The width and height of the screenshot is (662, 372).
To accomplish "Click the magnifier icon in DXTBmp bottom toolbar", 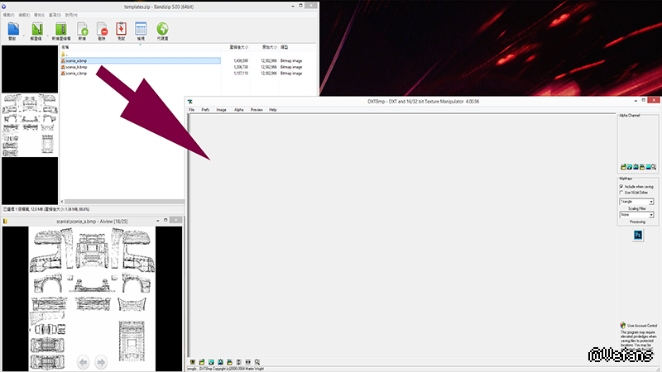I will coord(257,362).
